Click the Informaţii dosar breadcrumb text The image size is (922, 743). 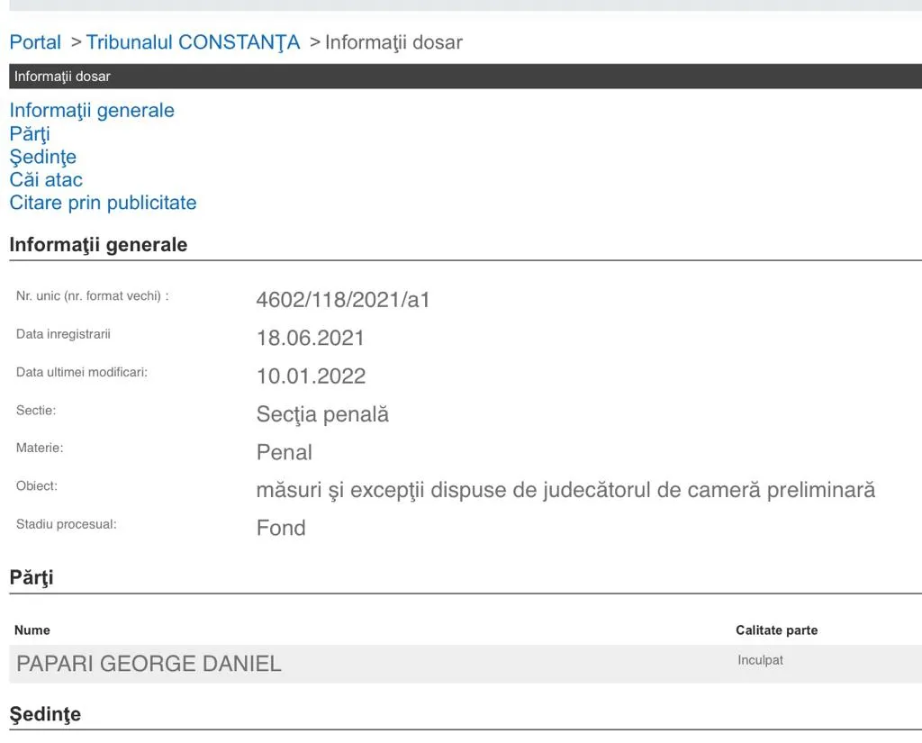click(x=393, y=42)
